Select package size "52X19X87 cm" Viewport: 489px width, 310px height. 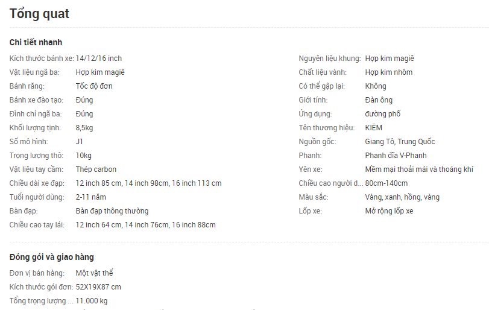click(98, 286)
